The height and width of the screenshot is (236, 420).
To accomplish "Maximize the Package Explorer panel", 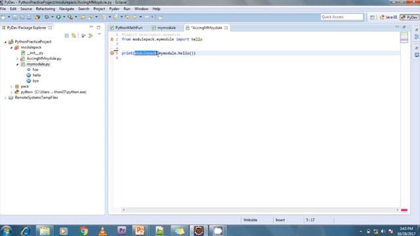I will (x=98, y=28).
